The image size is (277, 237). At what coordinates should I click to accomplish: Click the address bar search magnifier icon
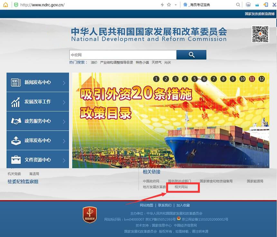[x=238, y=5]
